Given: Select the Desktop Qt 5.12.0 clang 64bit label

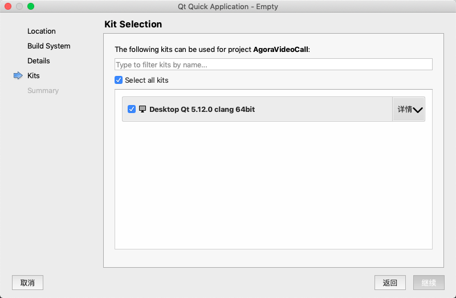Looking at the screenshot, I should pyautogui.click(x=202, y=109).
